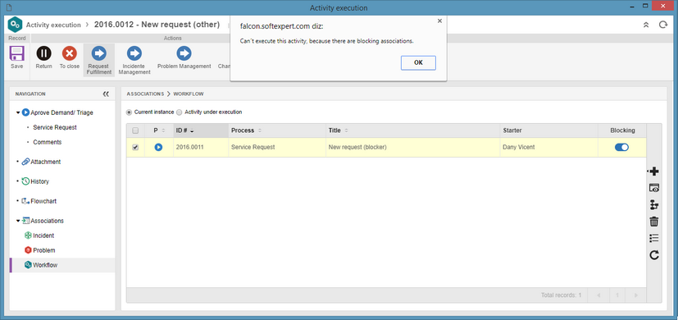This screenshot has width=678, height=320.
Task: Tick the select-all header checkbox
Action: pyautogui.click(x=135, y=130)
